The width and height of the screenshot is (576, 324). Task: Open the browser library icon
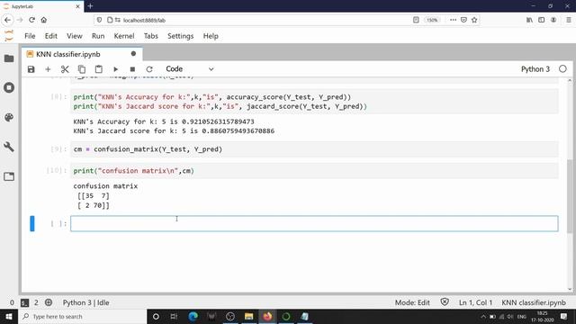tap(529, 20)
